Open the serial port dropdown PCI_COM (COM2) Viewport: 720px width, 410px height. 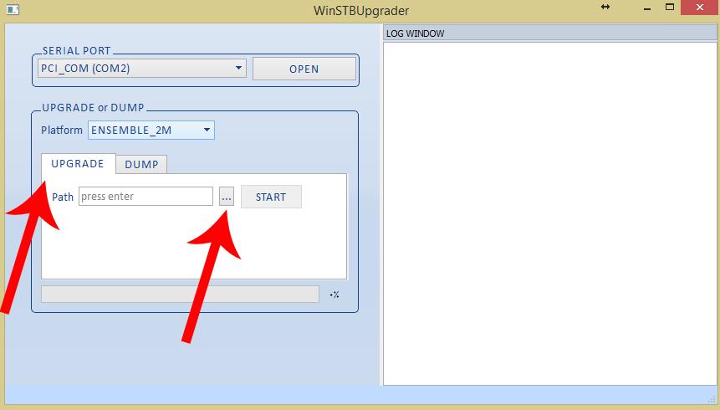tap(142, 68)
